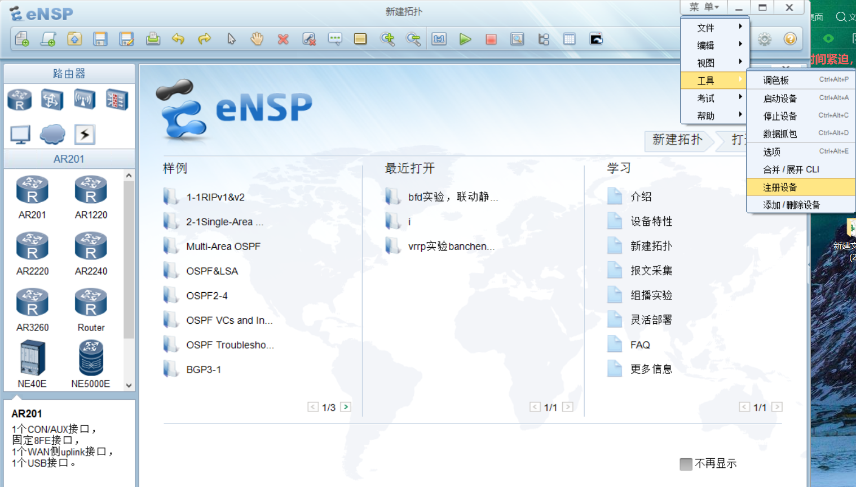856x487 pixels.
Task: Open the FAQ learning link
Action: coord(640,344)
